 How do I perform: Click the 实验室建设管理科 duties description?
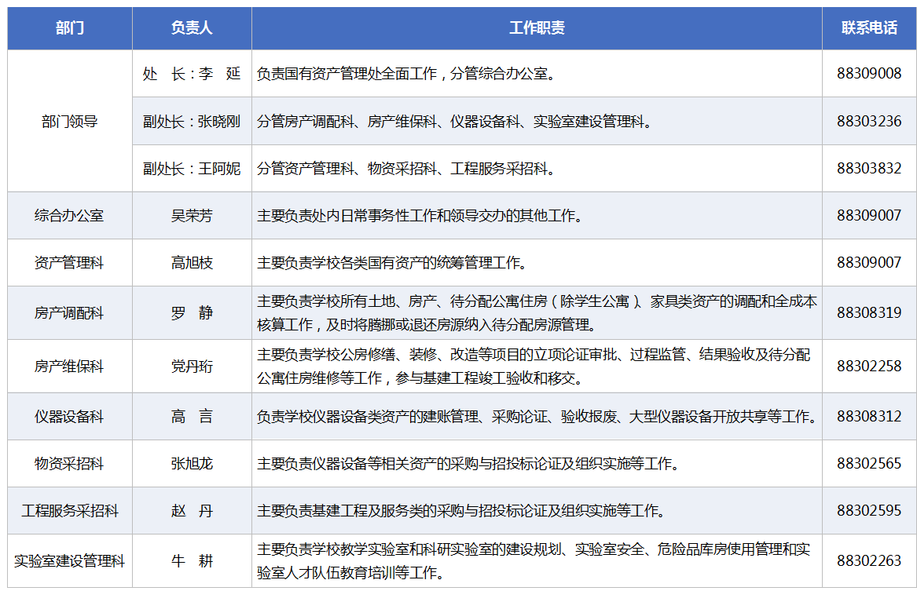pyautogui.click(x=533, y=561)
